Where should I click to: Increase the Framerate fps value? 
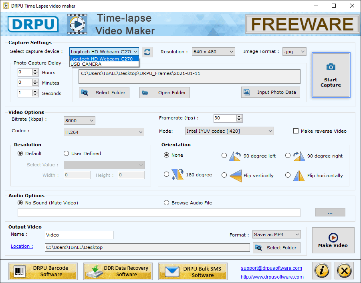click(239, 117)
